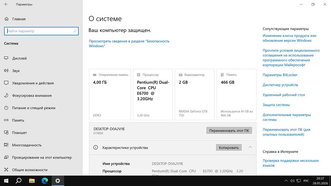Click the Оперативная память 4,00 ГБ card
The image size is (331, 186).
[x=110, y=94]
